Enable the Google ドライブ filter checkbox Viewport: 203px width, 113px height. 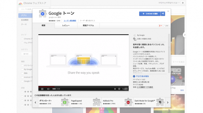pos(22,81)
